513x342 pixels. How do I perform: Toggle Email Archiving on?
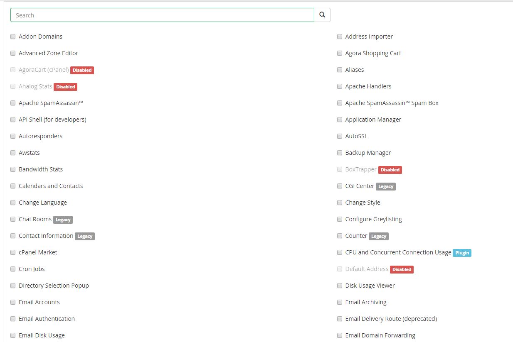pyautogui.click(x=340, y=302)
